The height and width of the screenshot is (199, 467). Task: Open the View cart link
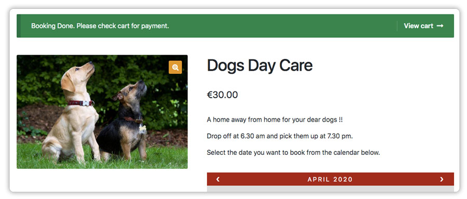(x=423, y=26)
